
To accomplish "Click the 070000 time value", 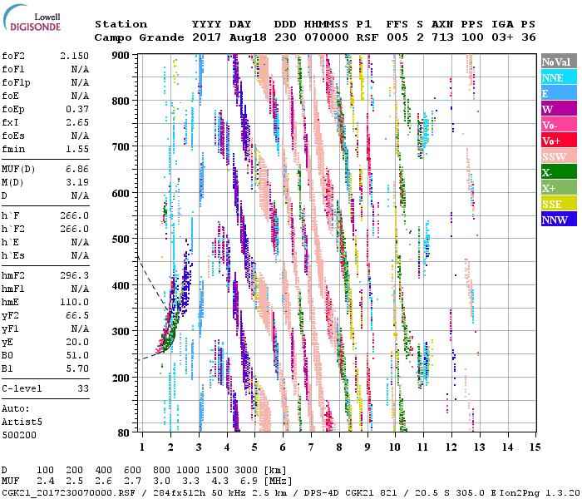I will pyautogui.click(x=327, y=37).
